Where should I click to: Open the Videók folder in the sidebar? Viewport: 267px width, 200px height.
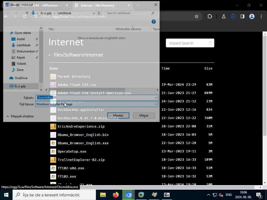pos(21,64)
